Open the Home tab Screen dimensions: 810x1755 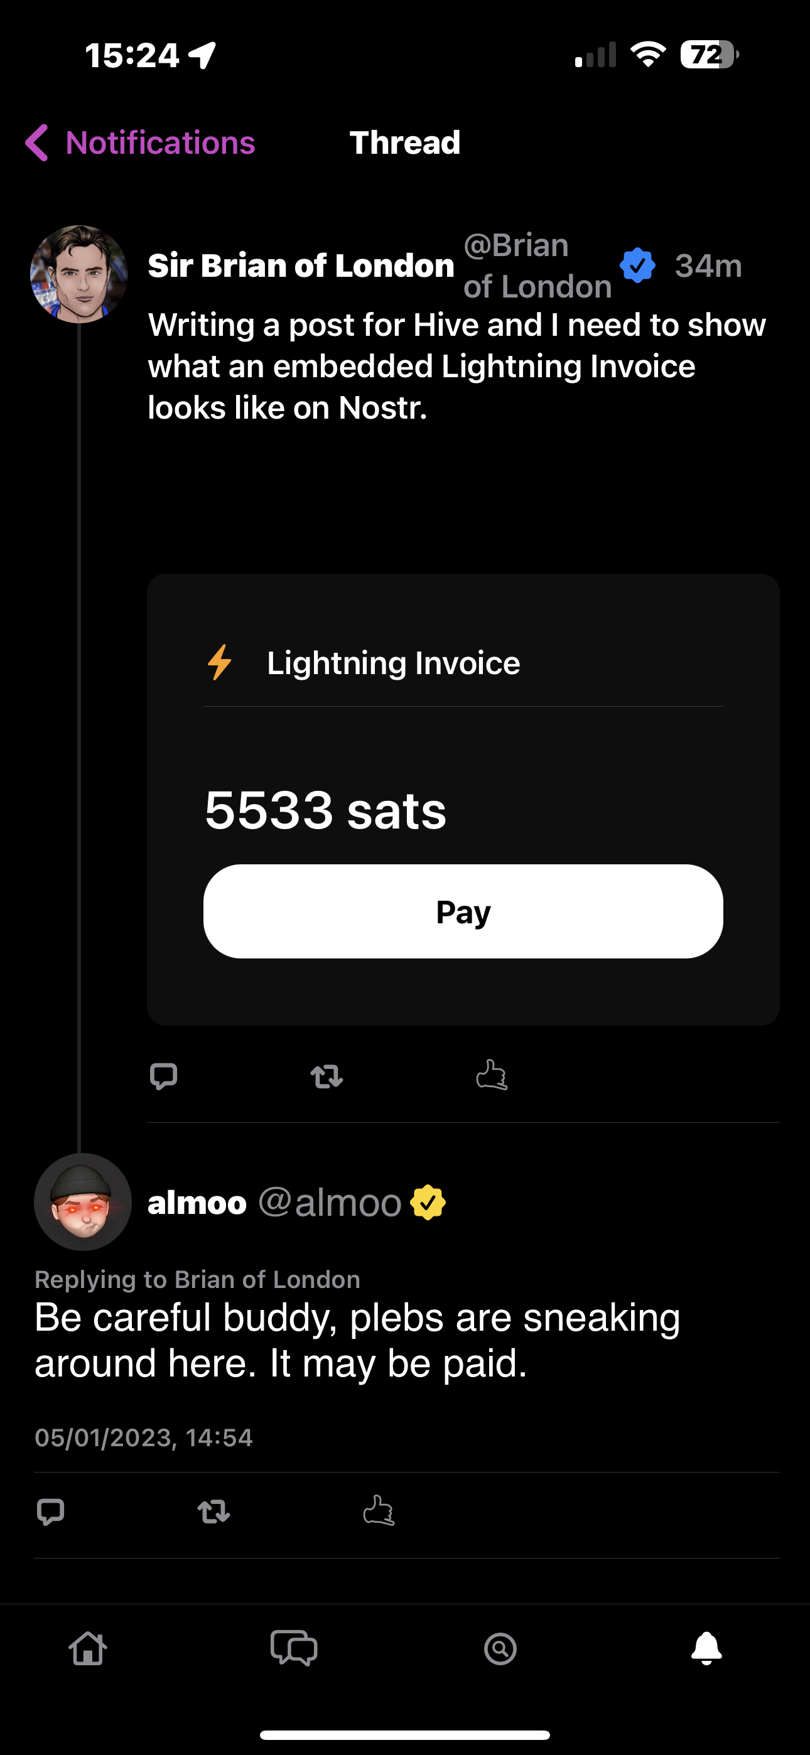tap(88, 1649)
